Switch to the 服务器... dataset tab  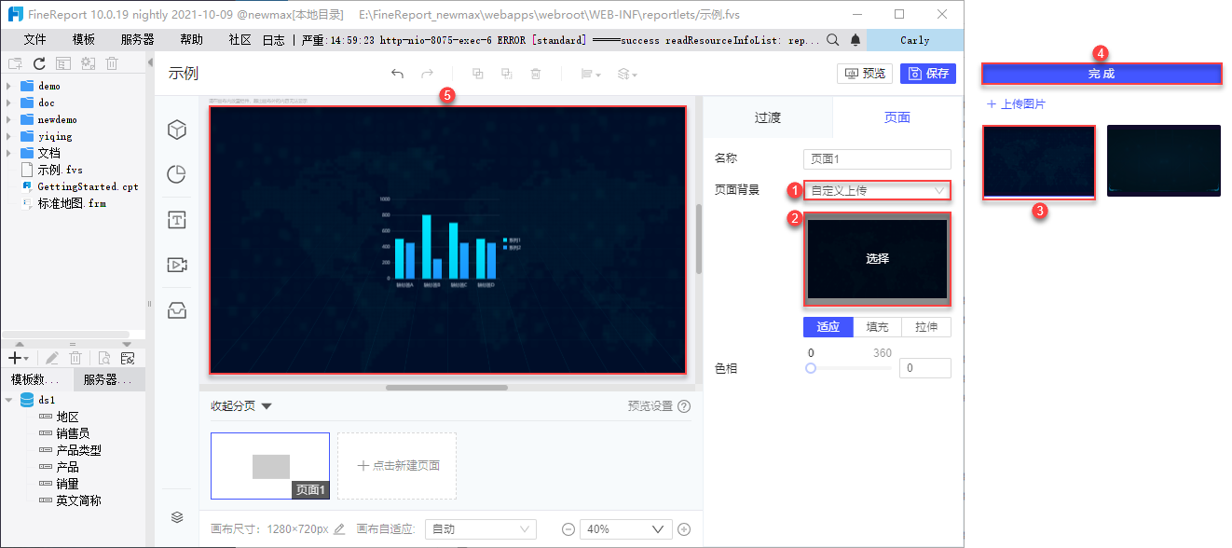(x=108, y=379)
